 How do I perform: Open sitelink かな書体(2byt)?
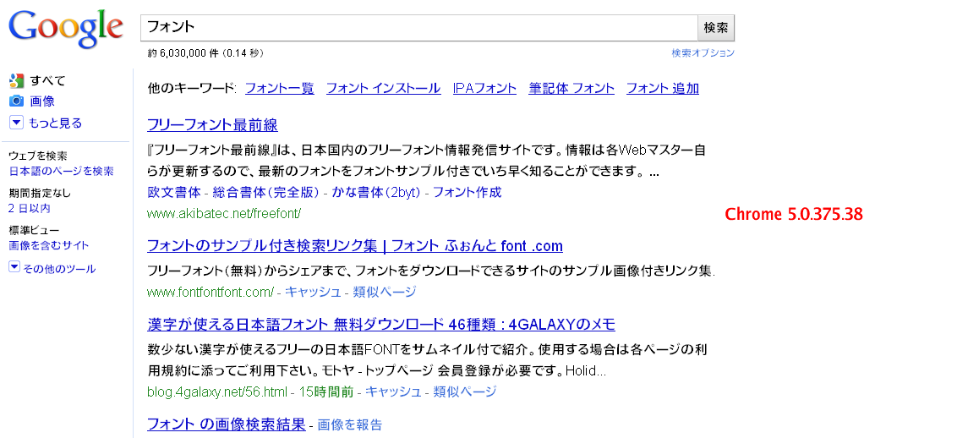376,192
